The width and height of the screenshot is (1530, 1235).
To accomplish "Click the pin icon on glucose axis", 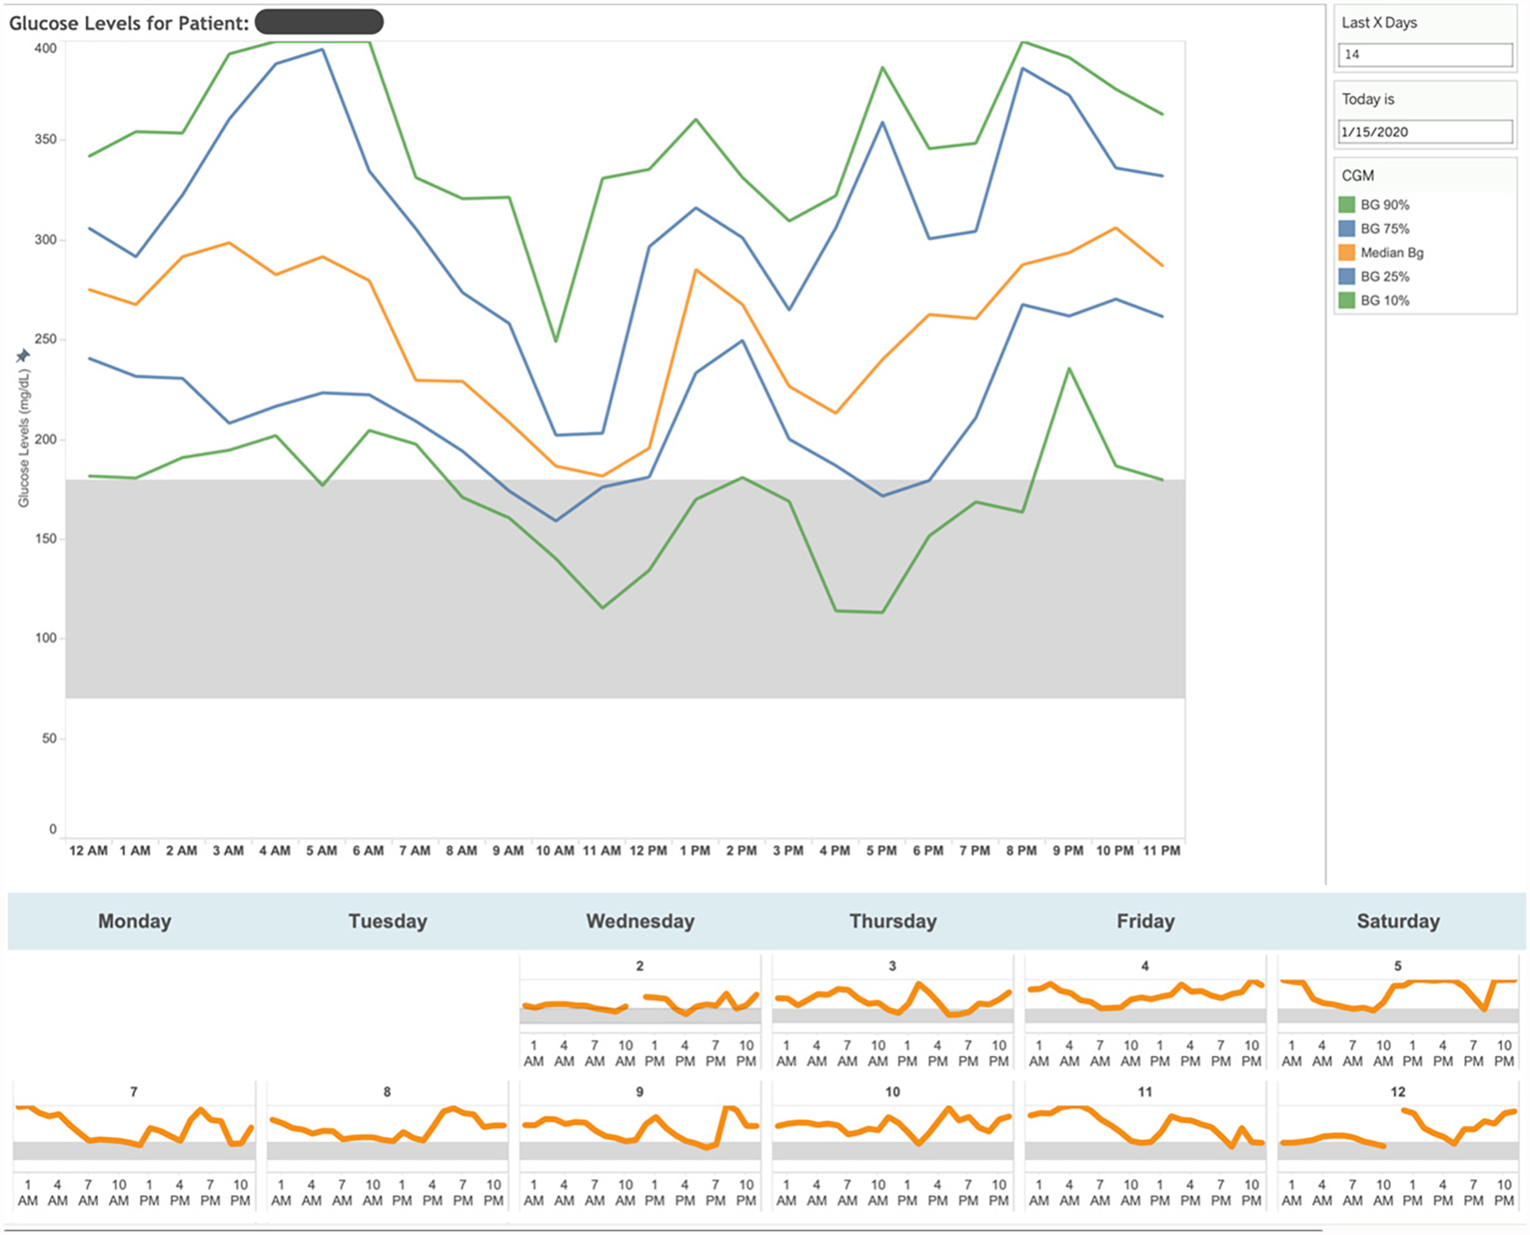I will click(23, 355).
